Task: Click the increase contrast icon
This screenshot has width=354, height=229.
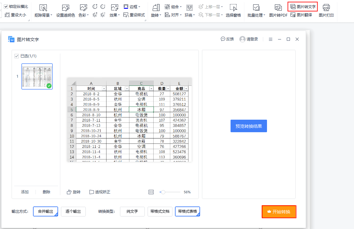Action: [95, 7]
